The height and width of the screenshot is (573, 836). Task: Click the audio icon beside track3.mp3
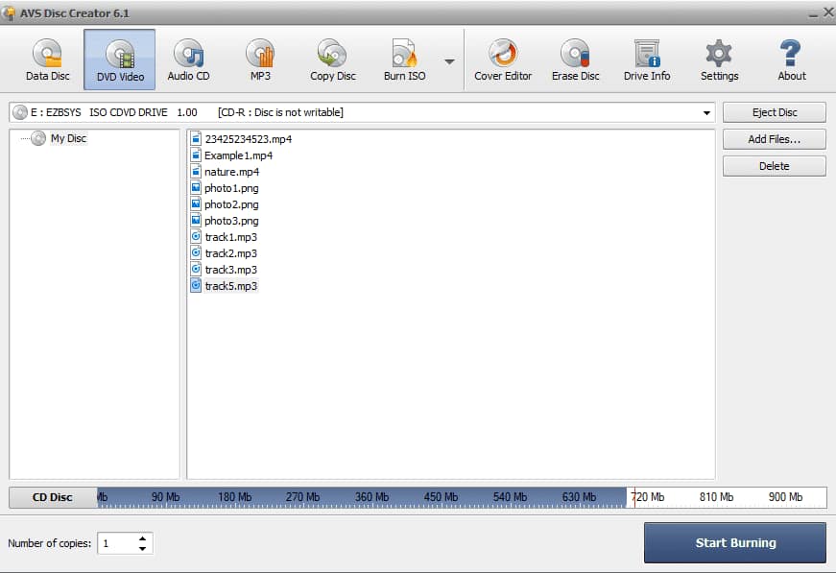click(196, 269)
